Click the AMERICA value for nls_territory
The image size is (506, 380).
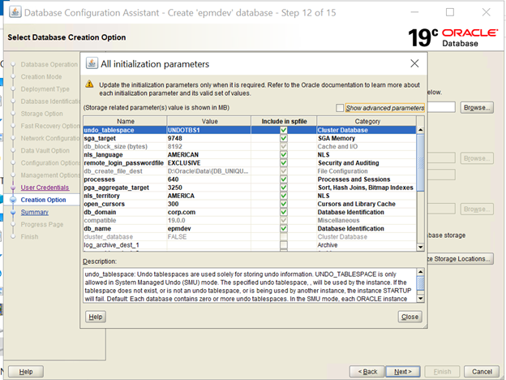209,196
